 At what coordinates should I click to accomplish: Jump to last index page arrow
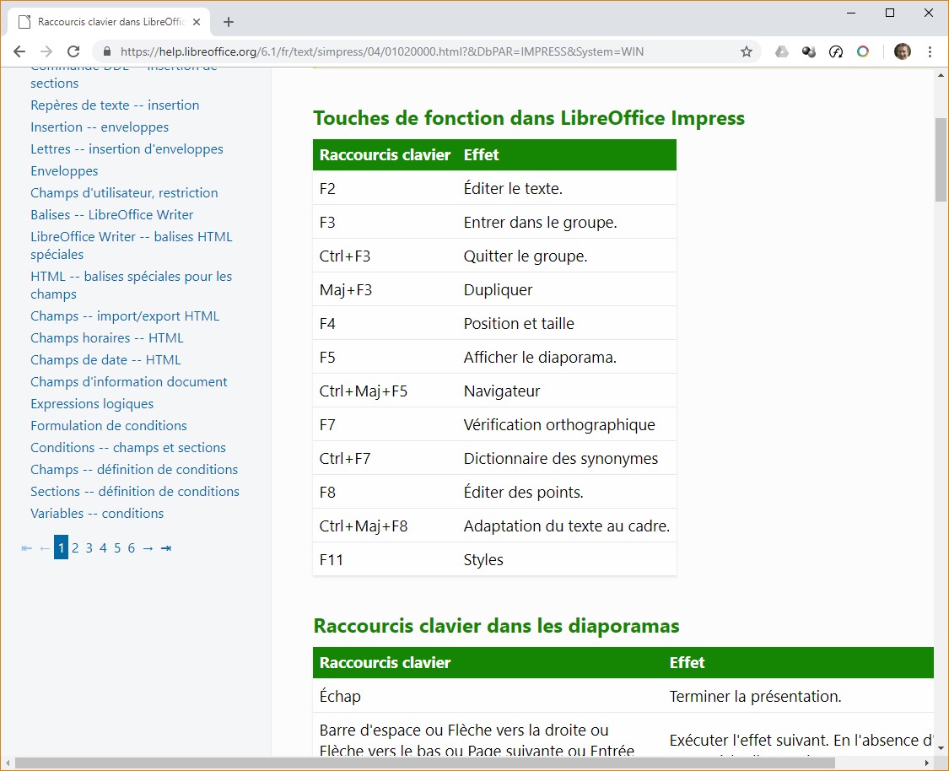[166, 548]
